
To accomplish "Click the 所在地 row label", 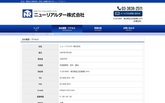I will click(x=40, y=72).
